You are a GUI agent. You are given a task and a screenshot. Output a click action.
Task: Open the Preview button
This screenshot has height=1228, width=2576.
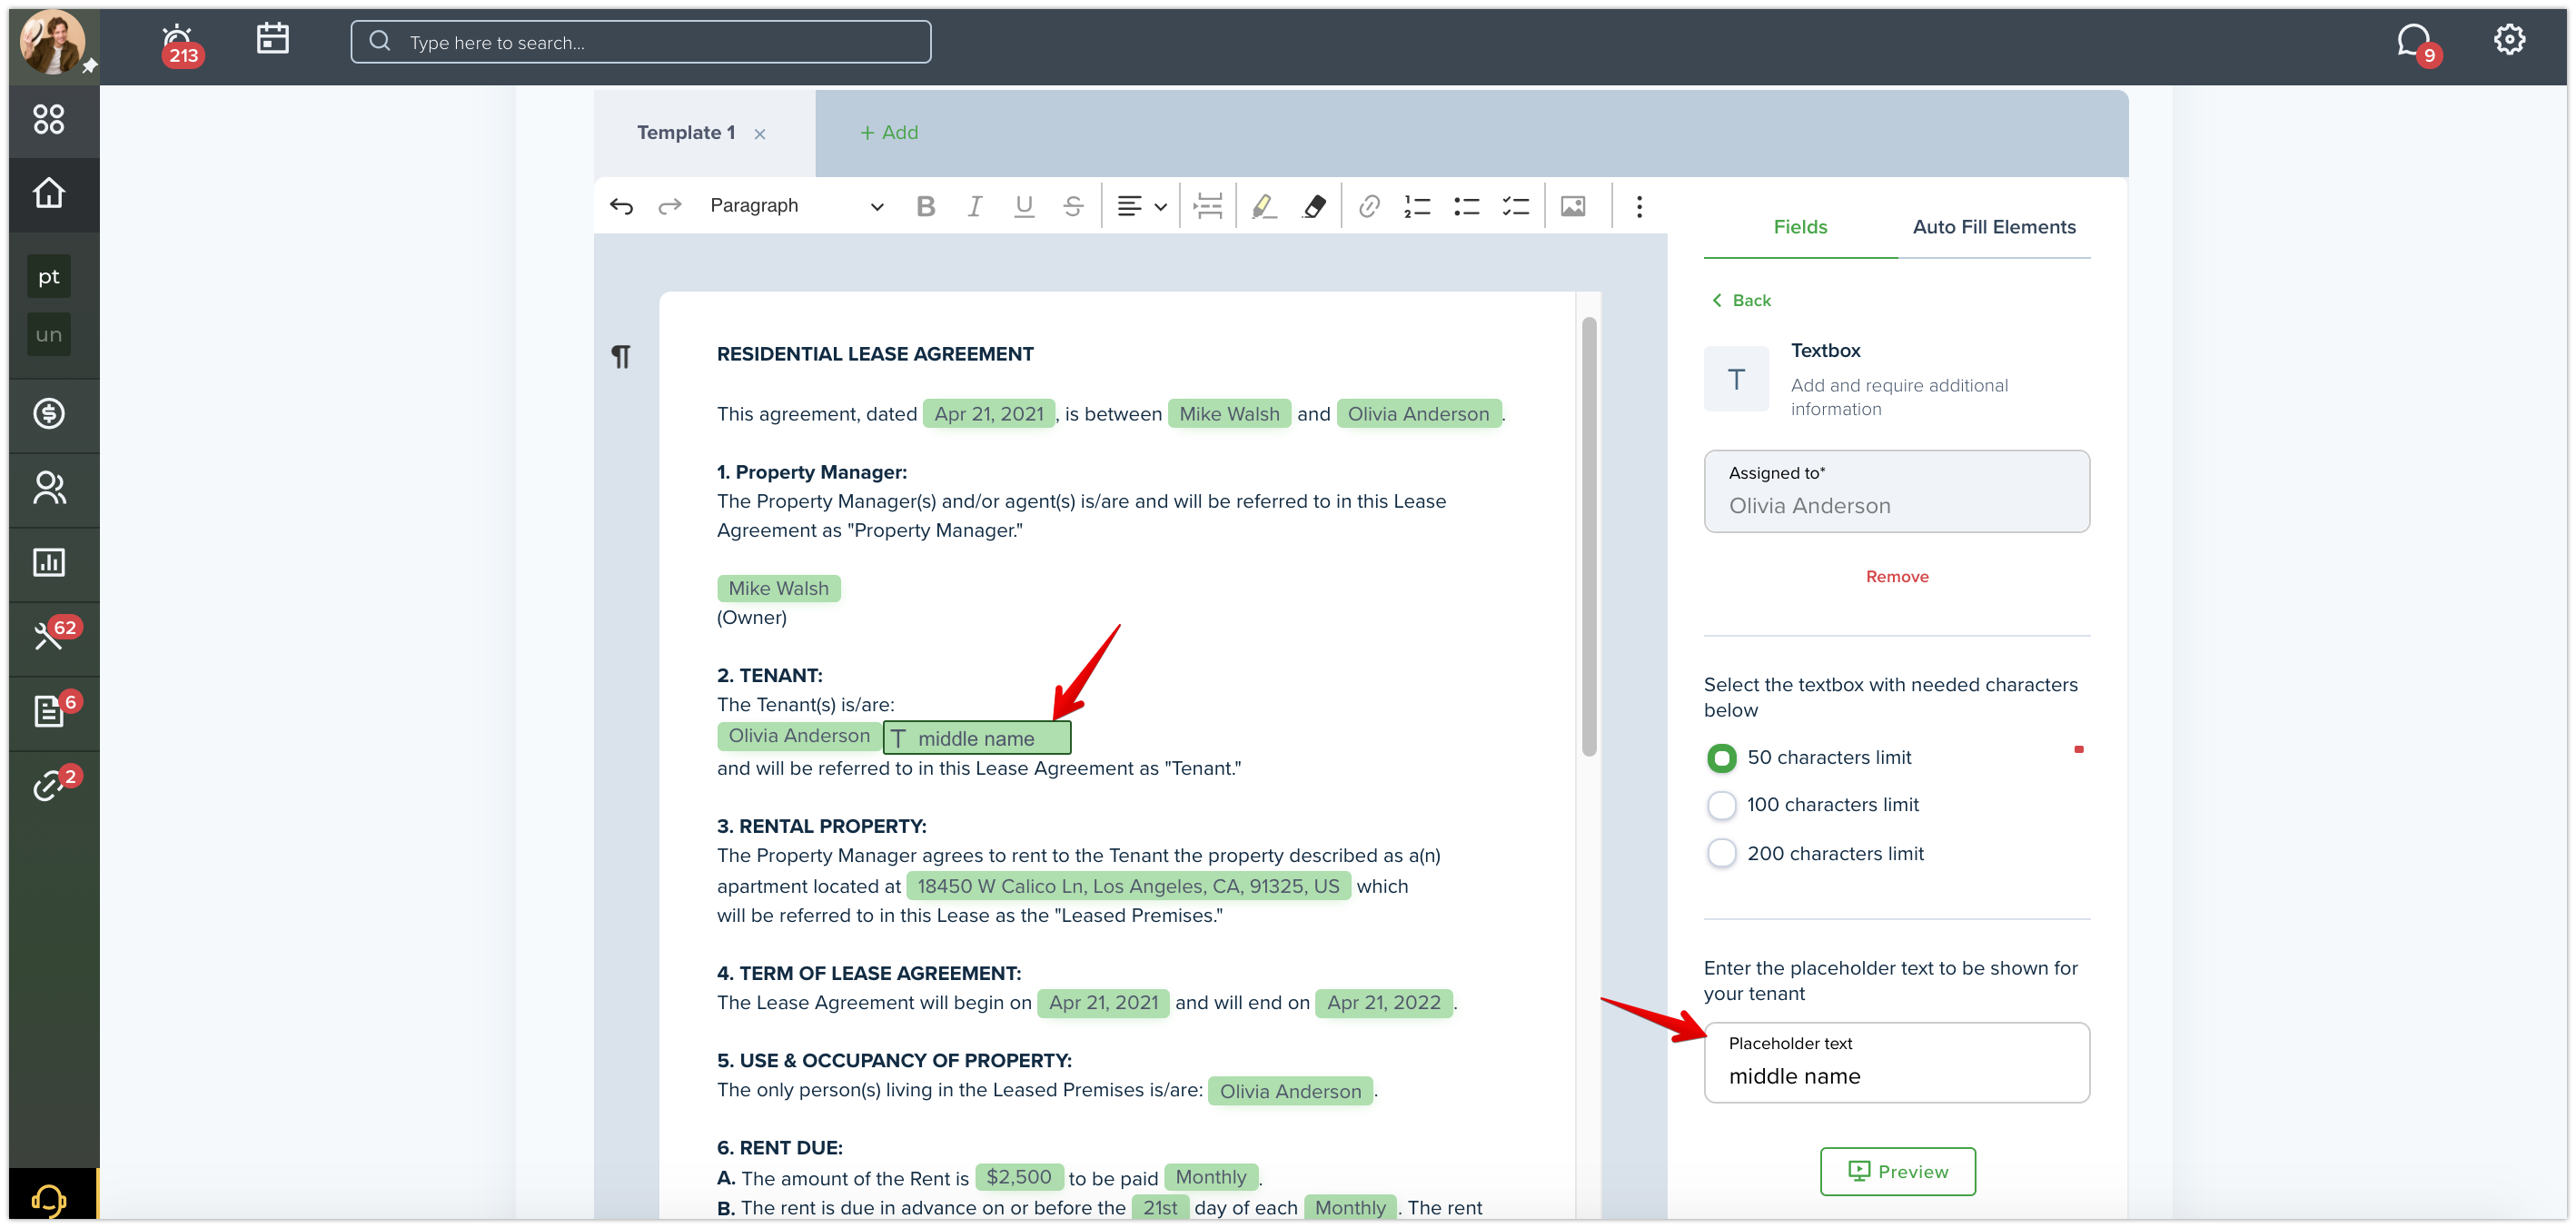click(x=1897, y=1171)
